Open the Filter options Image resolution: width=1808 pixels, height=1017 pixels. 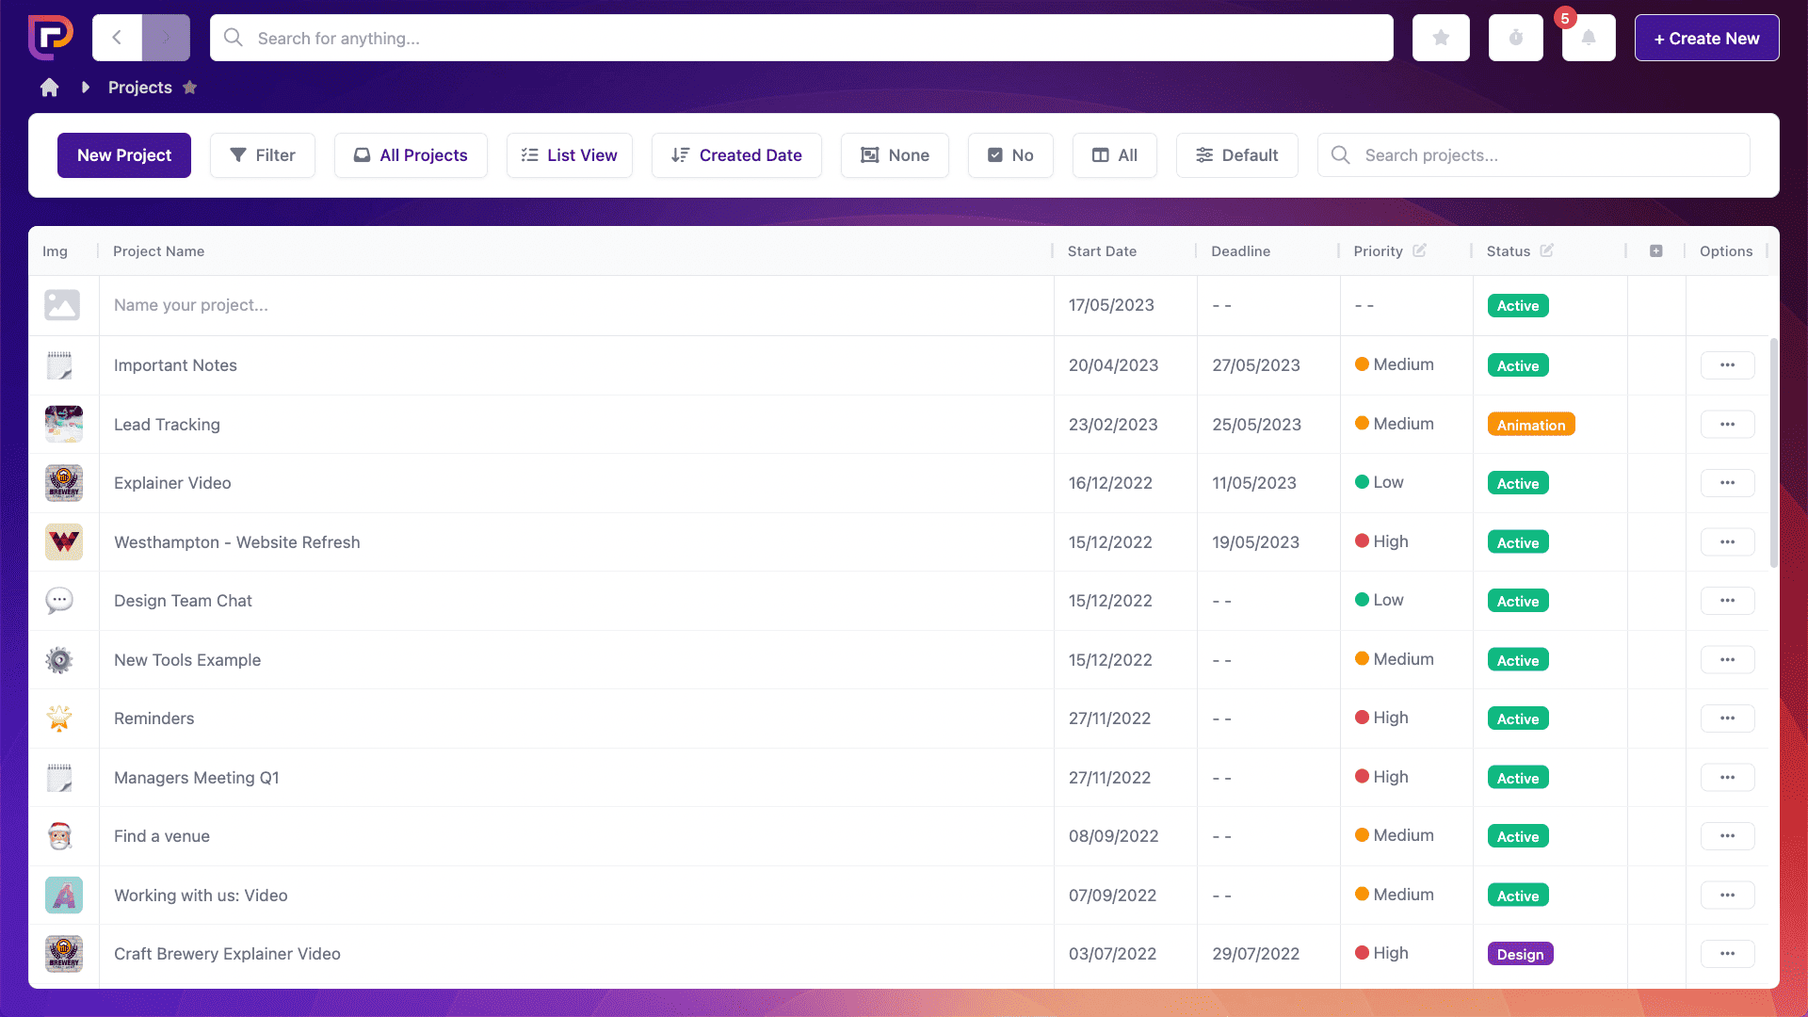pyautogui.click(x=262, y=155)
